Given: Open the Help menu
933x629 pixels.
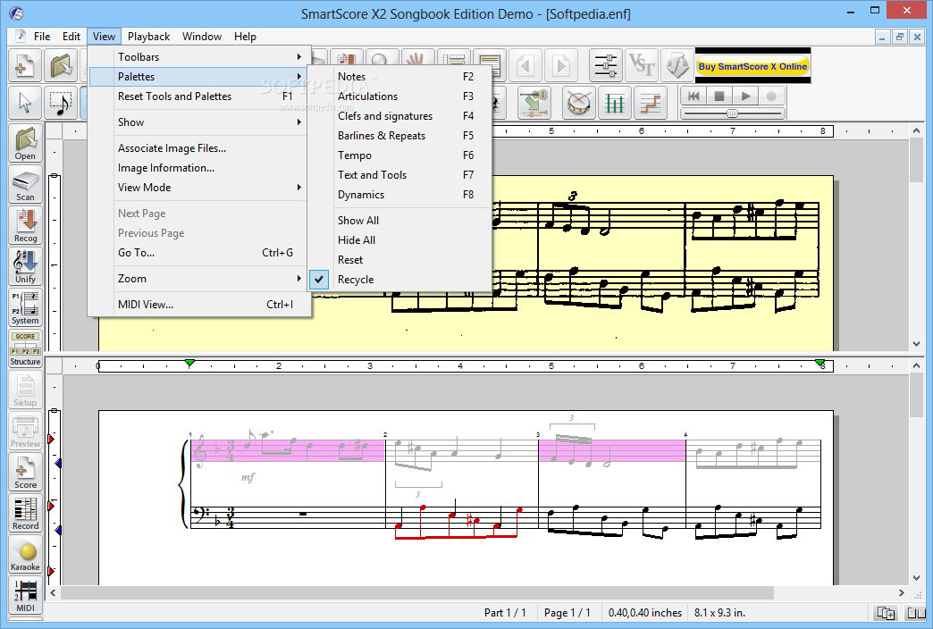Looking at the screenshot, I should 245,37.
